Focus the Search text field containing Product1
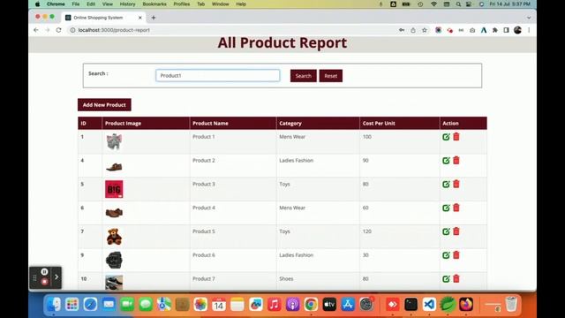 [x=218, y=76]
